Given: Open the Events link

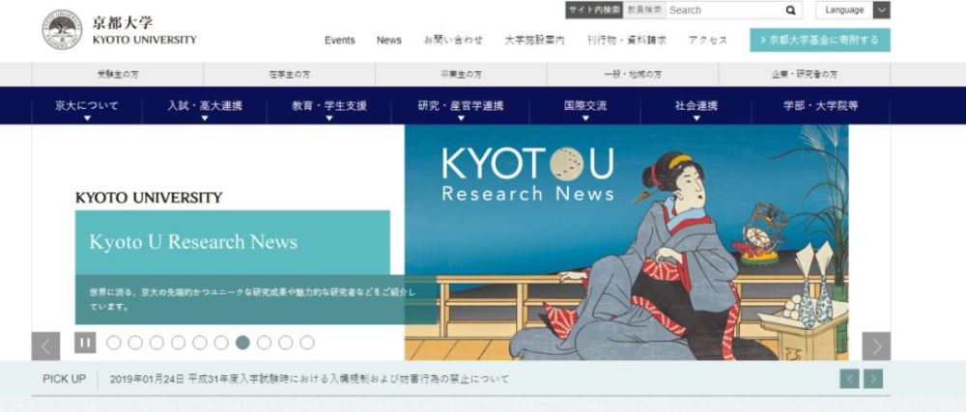Looking at the screenshot, I should pos(340,41).
